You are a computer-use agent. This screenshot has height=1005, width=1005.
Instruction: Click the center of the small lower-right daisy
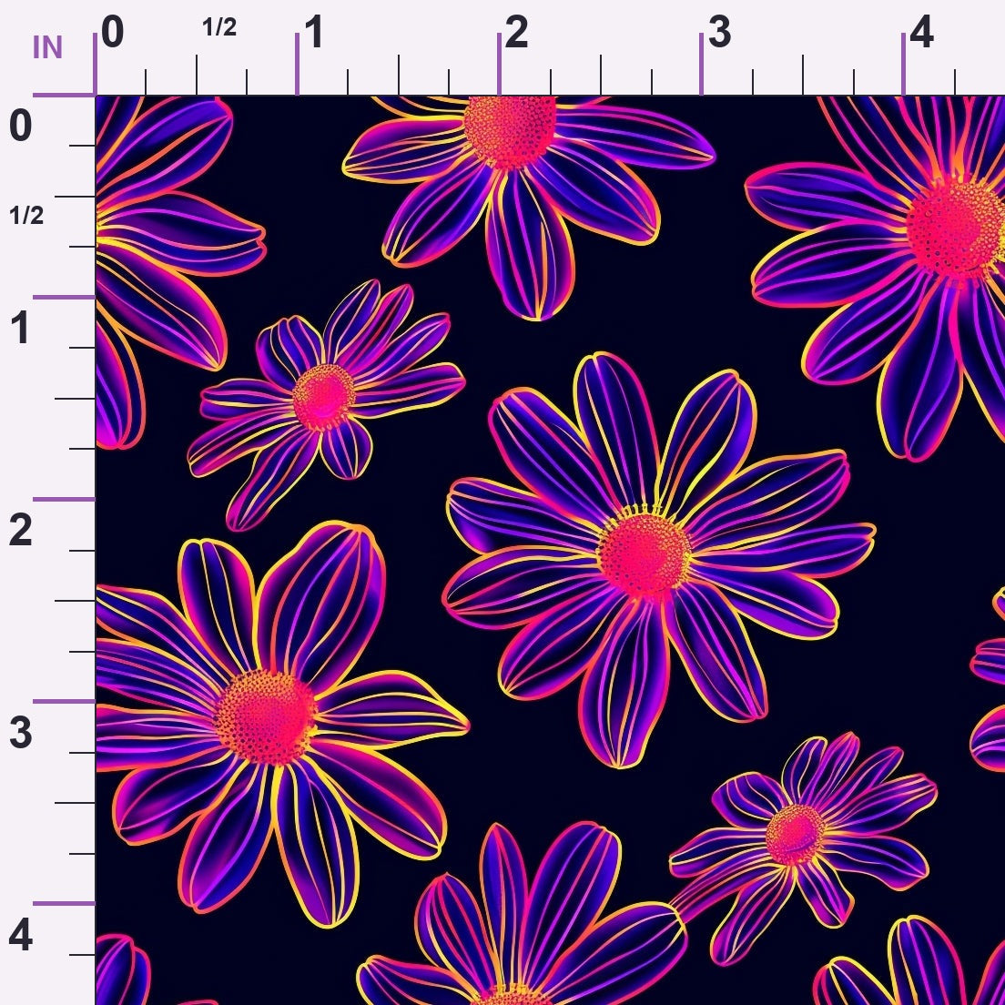795,835
